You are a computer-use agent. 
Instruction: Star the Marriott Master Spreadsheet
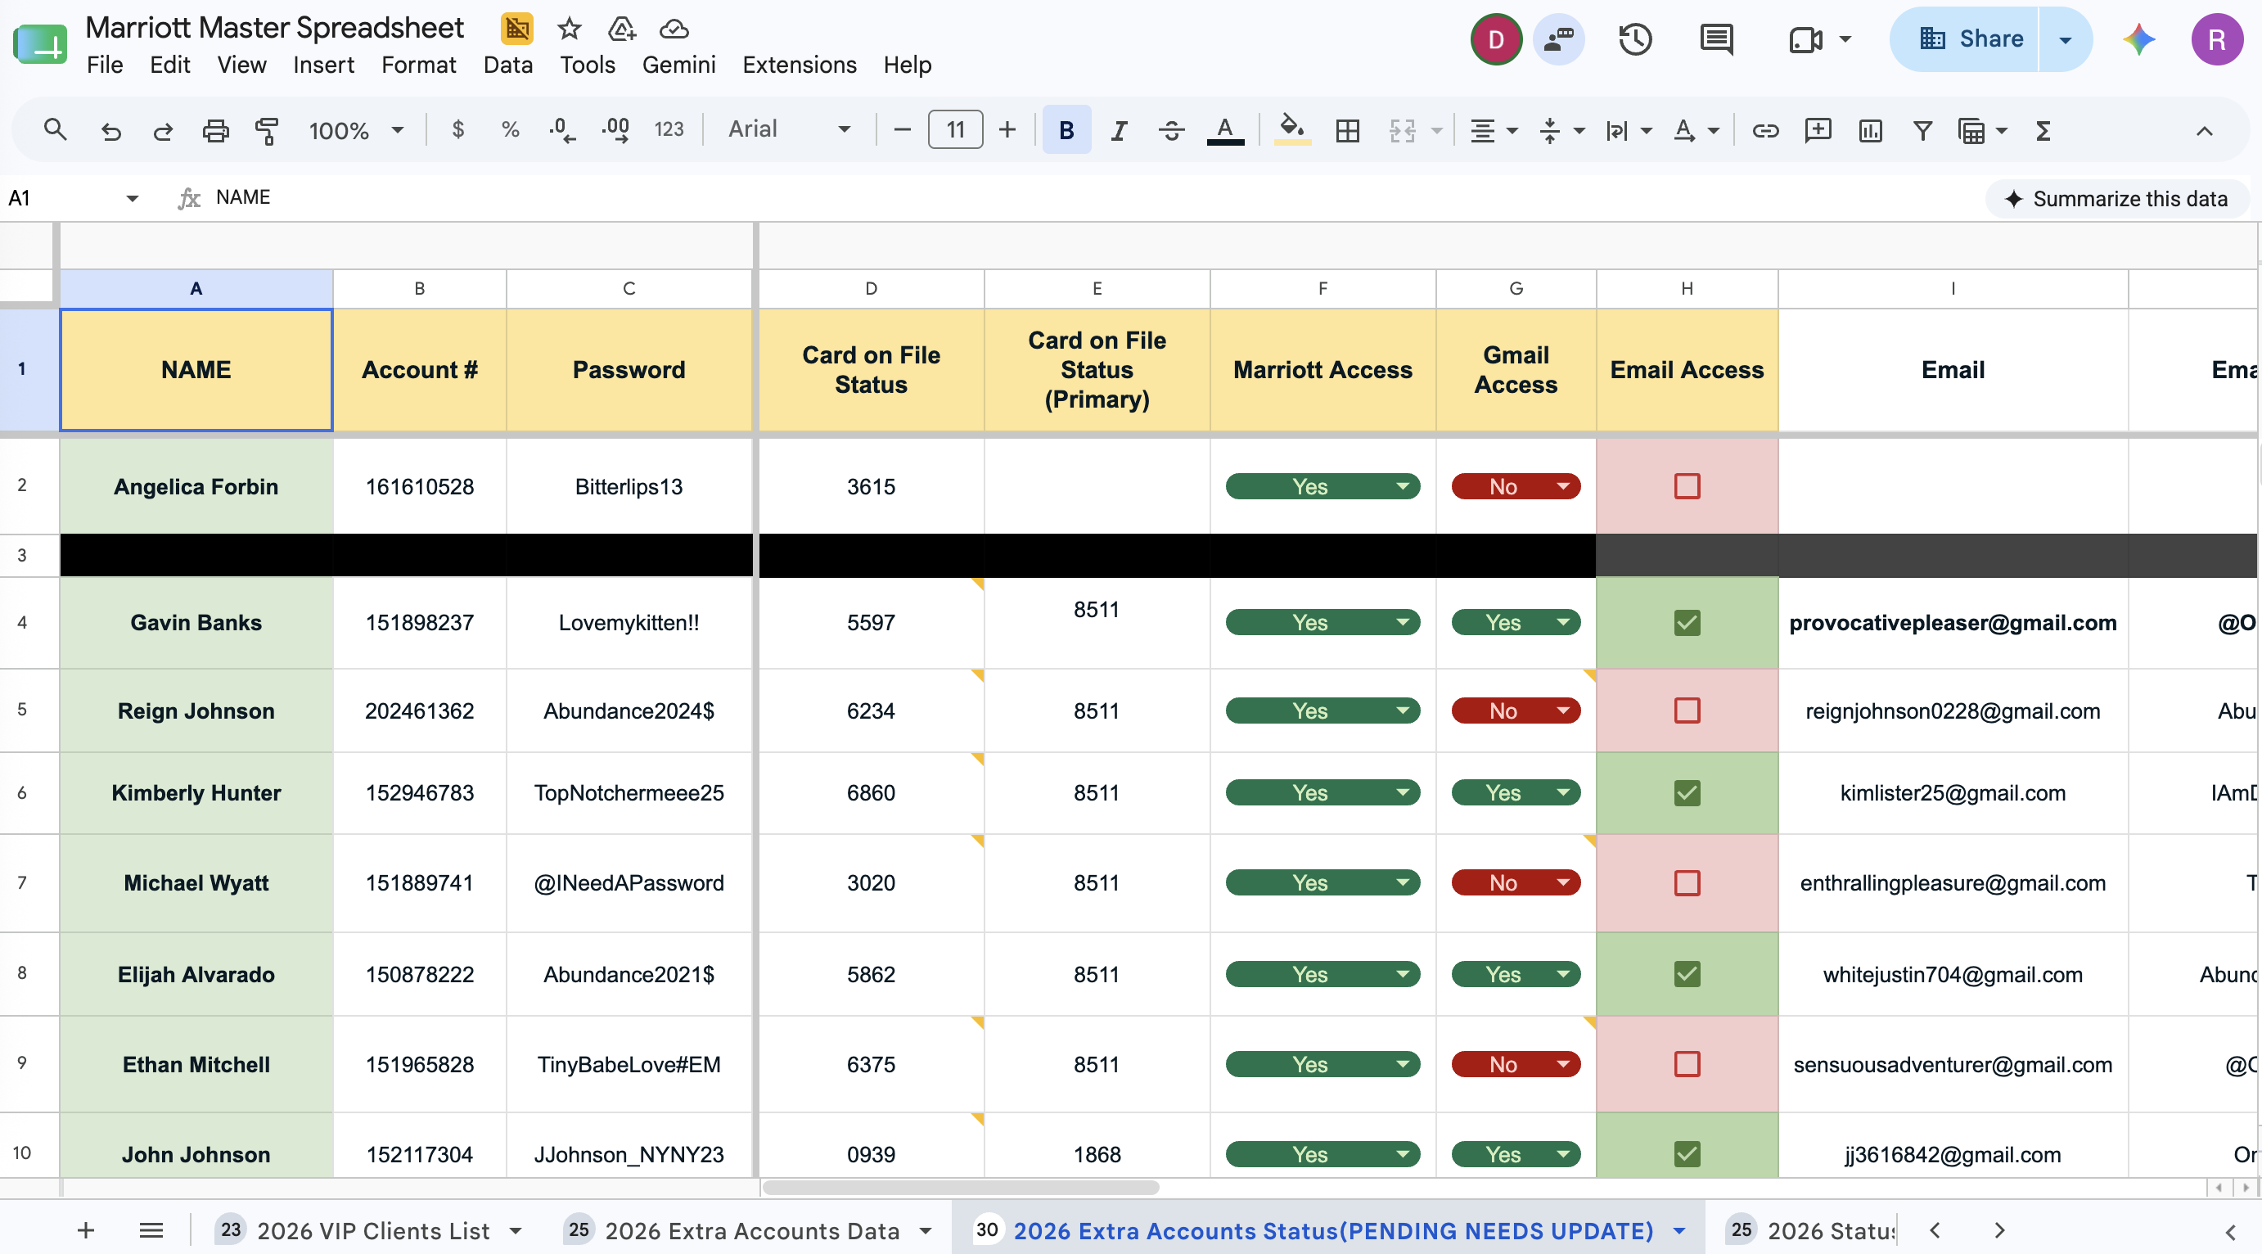[x=569, y=29]
